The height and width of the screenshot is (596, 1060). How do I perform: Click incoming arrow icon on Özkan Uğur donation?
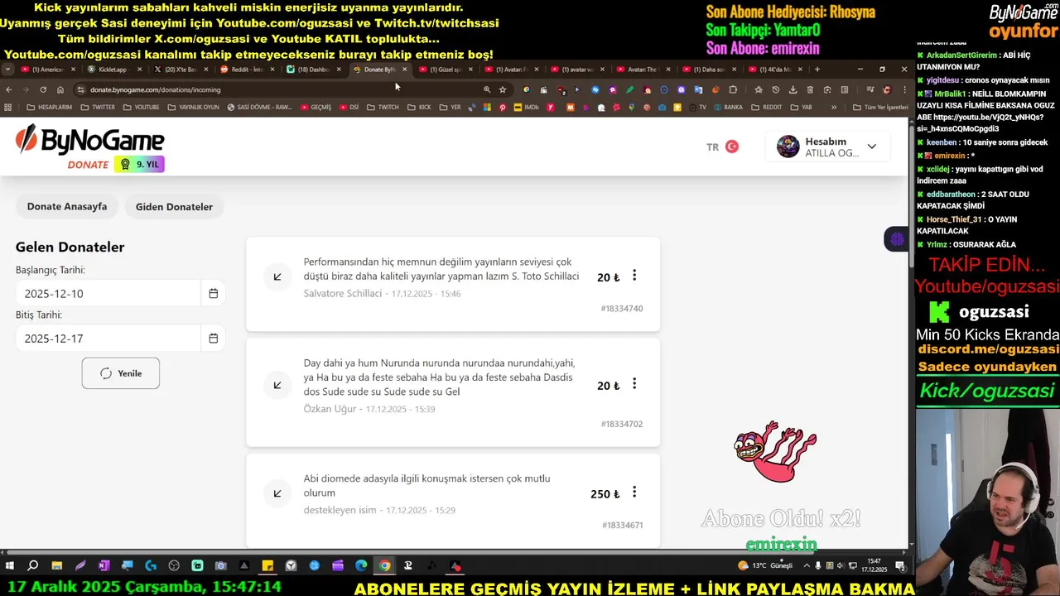[277, 385]
